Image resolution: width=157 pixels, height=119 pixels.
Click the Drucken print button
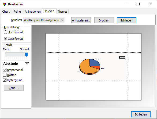coord(104,20)
